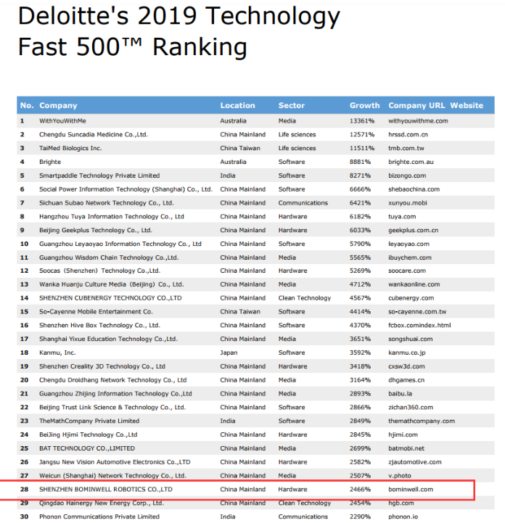
Task: Select 'BAT TECHNOLOGY CO.,LIMITED'
Action: pos(87,448)
